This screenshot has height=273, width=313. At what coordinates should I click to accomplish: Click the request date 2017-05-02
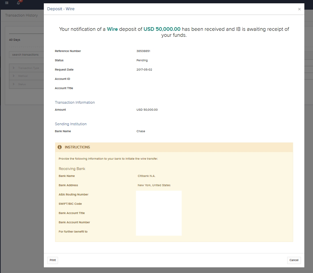click(x=144, y=70)
